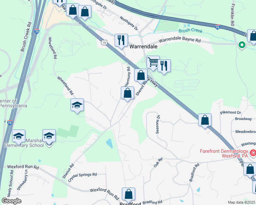Open the green location pin on Warrendale Bayne Rd
This screenshot has height=205, width=256.
tap(242, 45)
